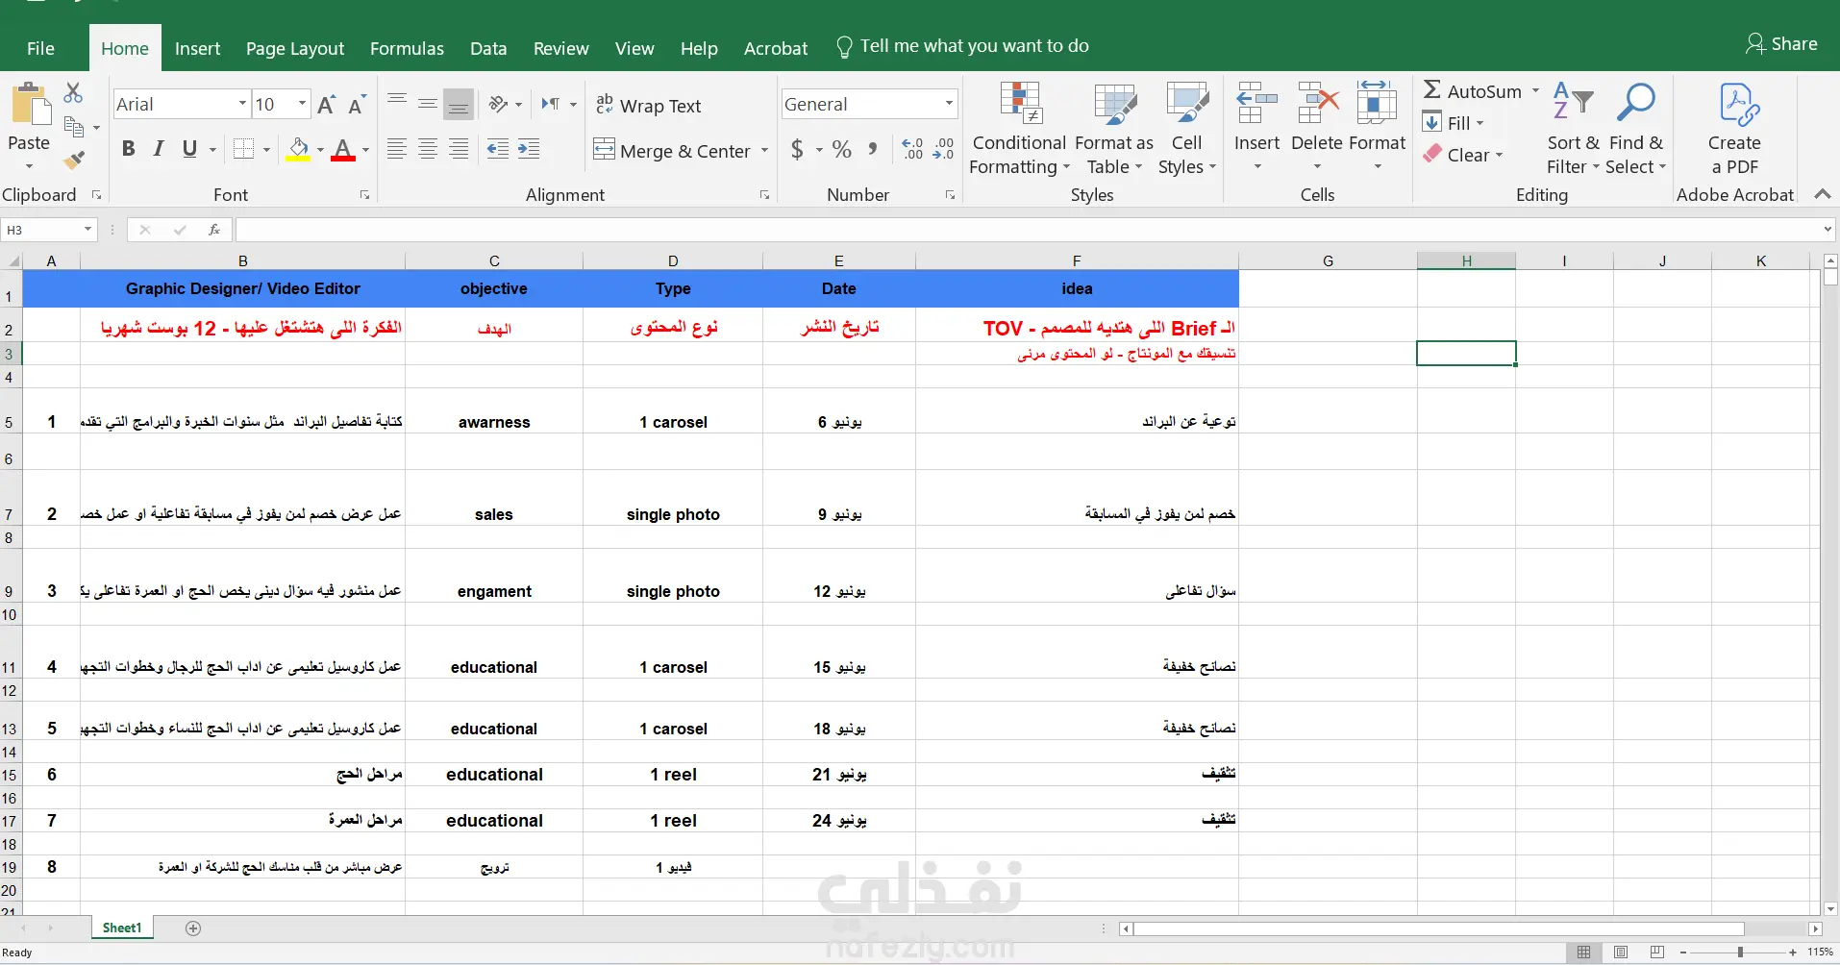Apply middle vertical alignment
Image resolution: width=1840 pixels, height=965 pixels.
tap(428, 104)
